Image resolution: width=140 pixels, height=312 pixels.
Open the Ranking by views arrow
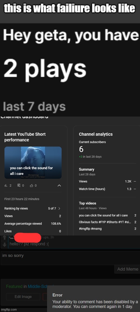click(59, 208)
